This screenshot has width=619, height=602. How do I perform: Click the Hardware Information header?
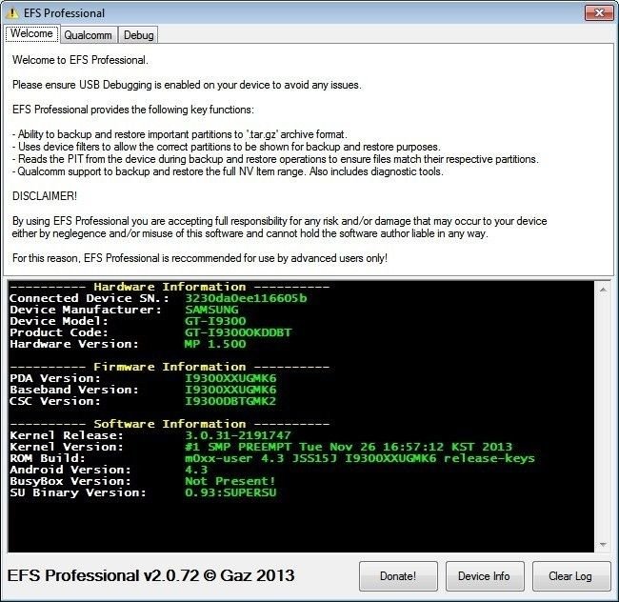click(170, 287)
